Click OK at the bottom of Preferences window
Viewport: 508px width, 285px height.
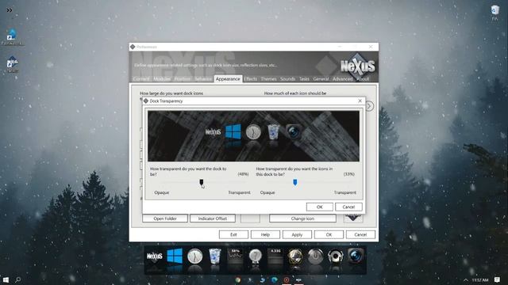tap(329, 234)
